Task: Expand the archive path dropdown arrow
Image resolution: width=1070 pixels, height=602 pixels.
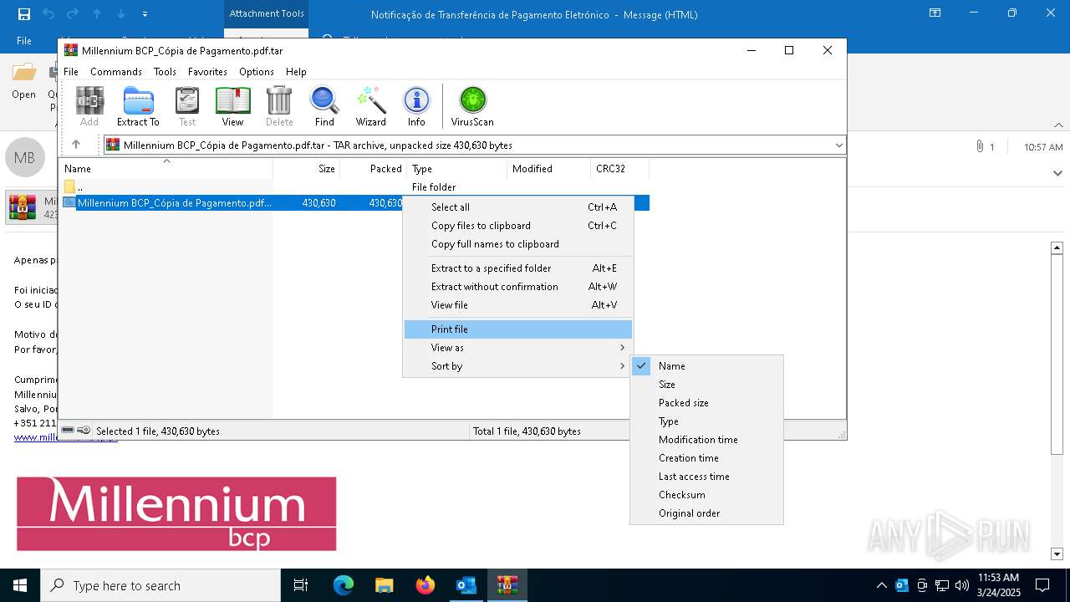Action: pos(838,145)
